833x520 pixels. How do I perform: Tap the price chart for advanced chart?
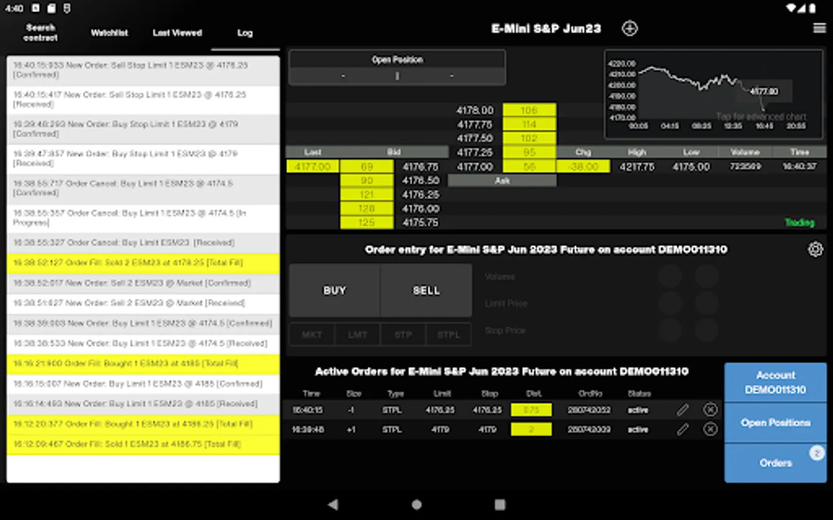tap(714, 94)
